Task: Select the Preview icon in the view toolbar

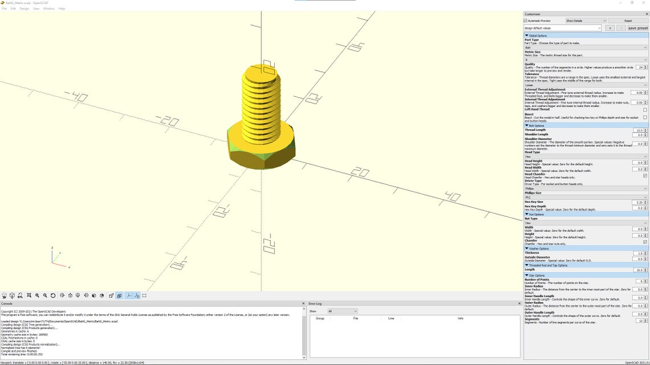Action: (x=5, y=296)
